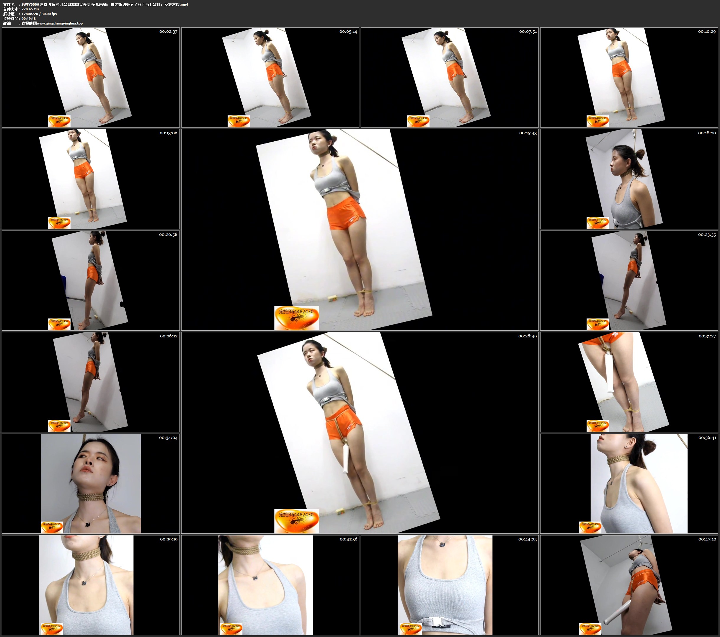Click the thumbnail at 00:18:20
720x637 pixels.
629,179
